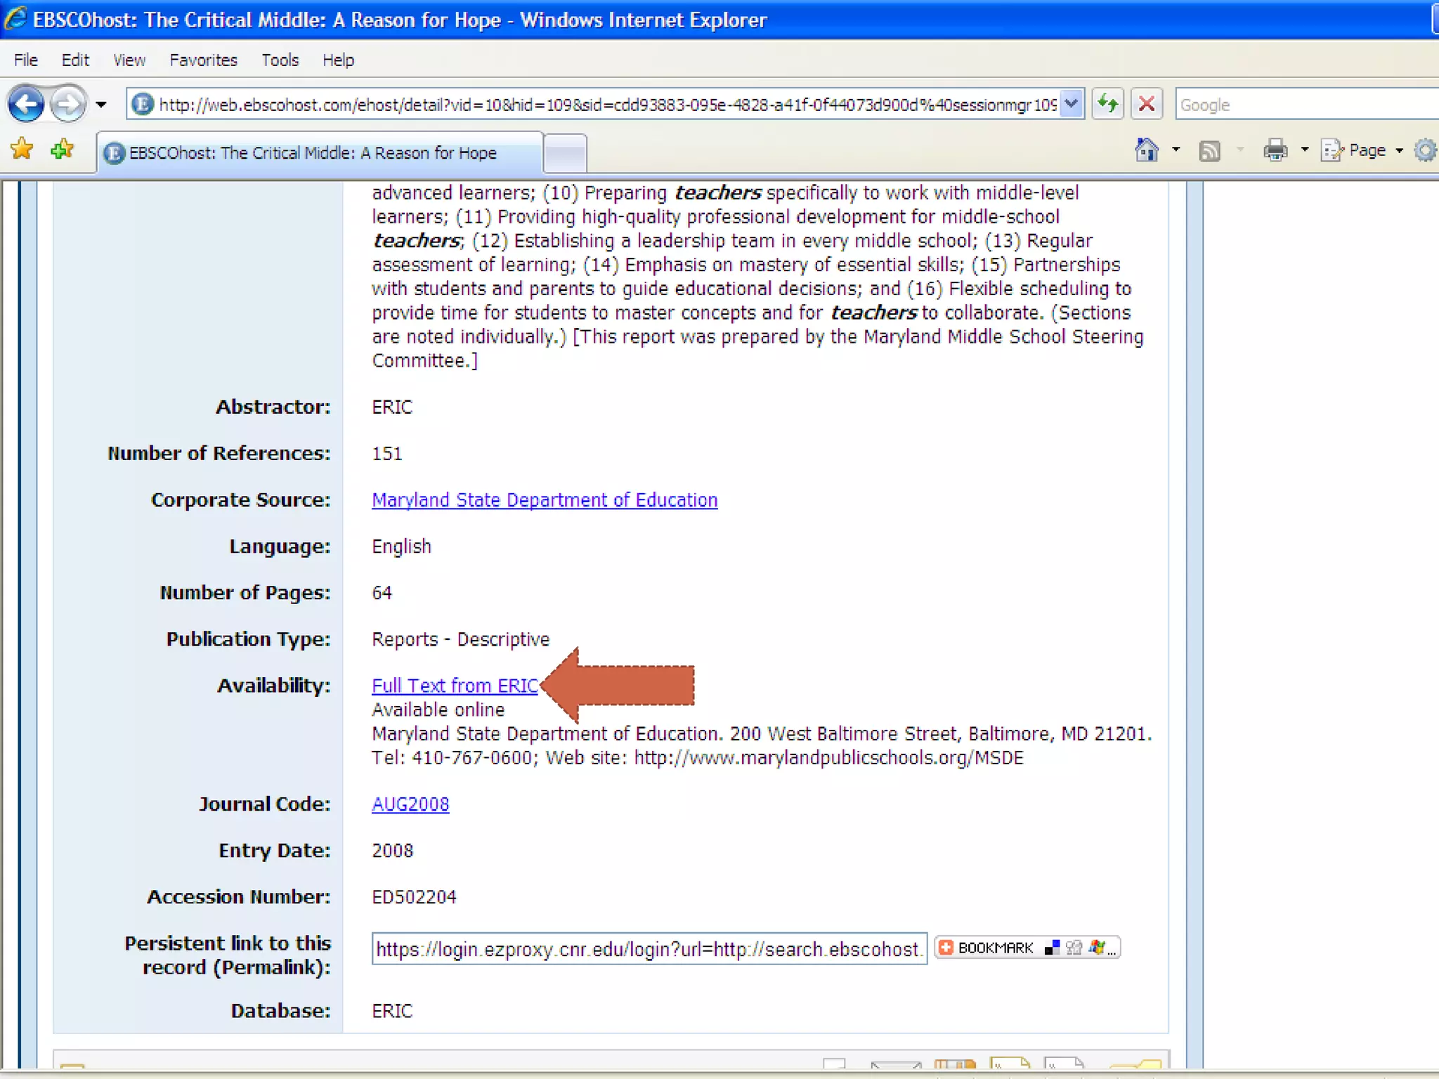Expand the address bar URL dropdown
1439x1079 pixels.
[x=1071, y=105]
